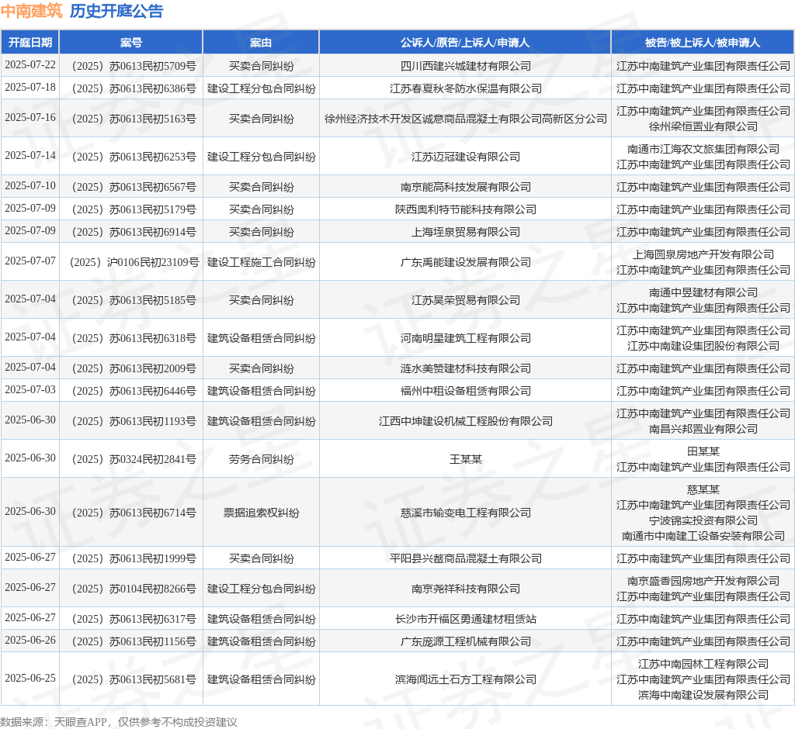The width and height of the screenshot is (795, 729).
Task: Click defendant 南昌兴邦置业有限公司
Action: tap(703, 429)
